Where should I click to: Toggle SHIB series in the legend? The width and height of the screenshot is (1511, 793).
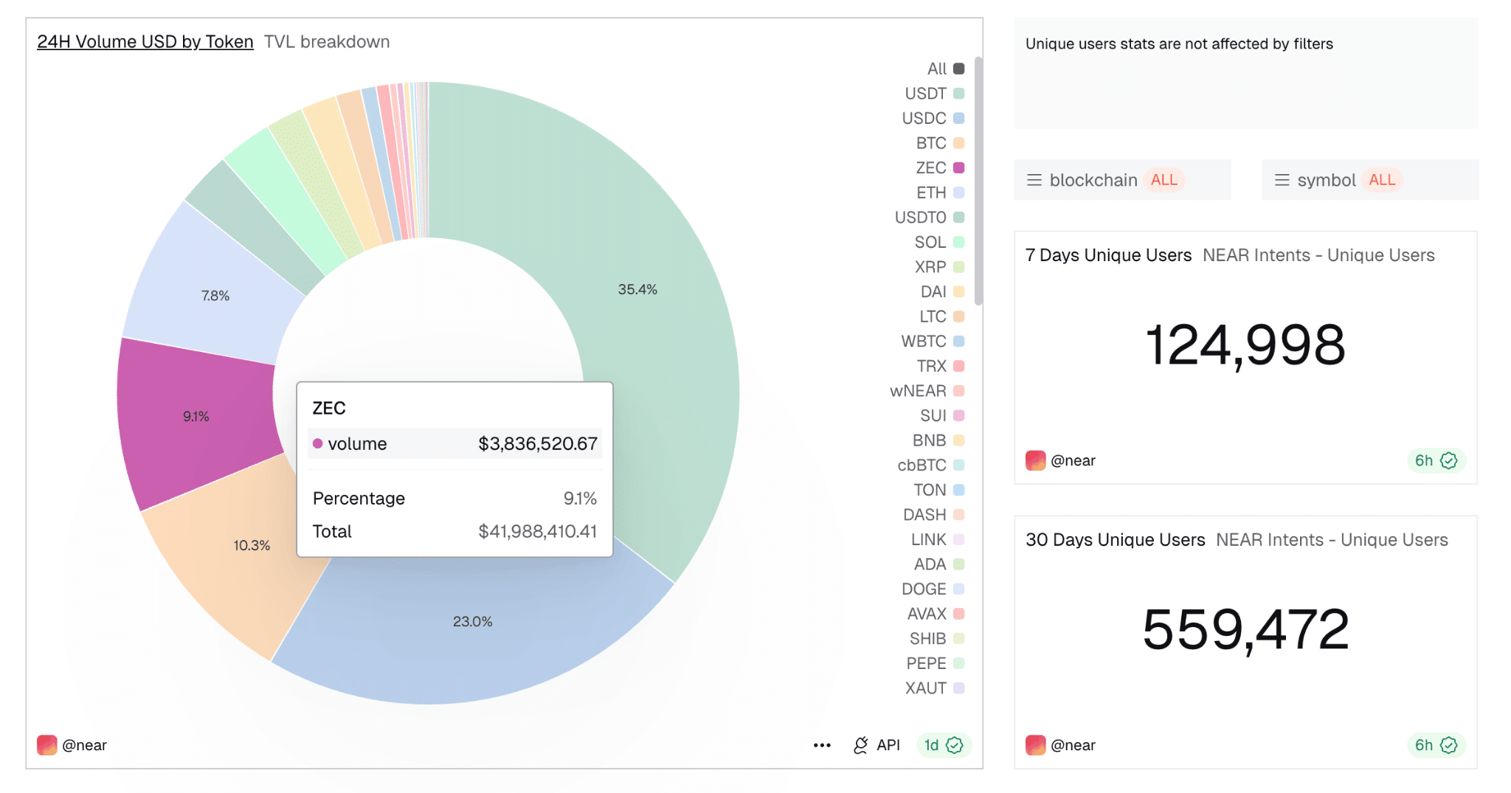point(937,639)
